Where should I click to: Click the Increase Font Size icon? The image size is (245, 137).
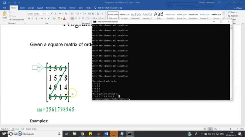pos(52,14)
